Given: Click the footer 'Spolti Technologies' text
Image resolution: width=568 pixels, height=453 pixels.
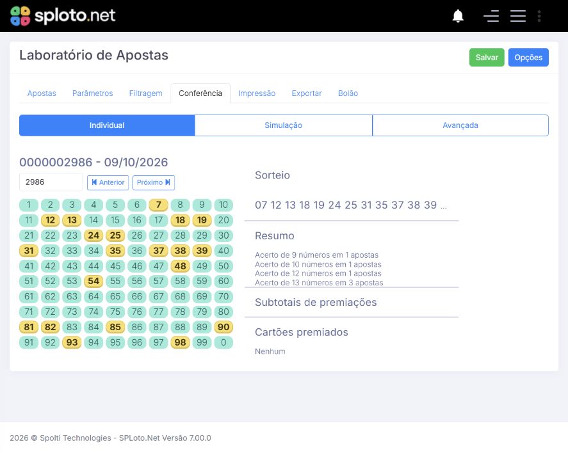Looking at the screenshot, I should point(76,438).
